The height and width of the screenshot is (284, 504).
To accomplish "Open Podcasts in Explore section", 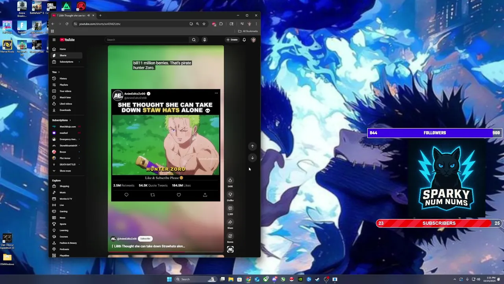I will [66, 249].
